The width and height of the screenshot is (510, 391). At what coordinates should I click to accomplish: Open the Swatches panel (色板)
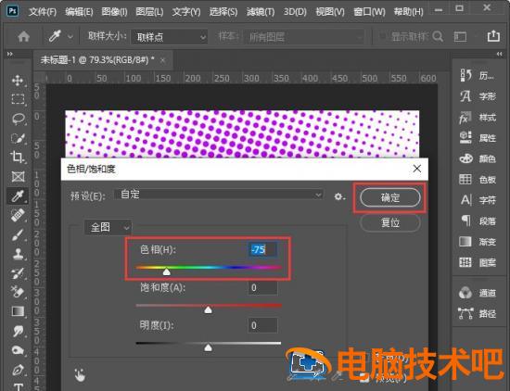point(478,180)
